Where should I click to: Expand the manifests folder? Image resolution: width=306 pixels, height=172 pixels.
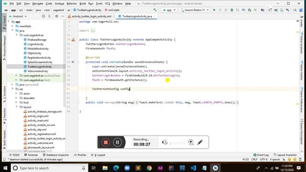coord(12,26)
